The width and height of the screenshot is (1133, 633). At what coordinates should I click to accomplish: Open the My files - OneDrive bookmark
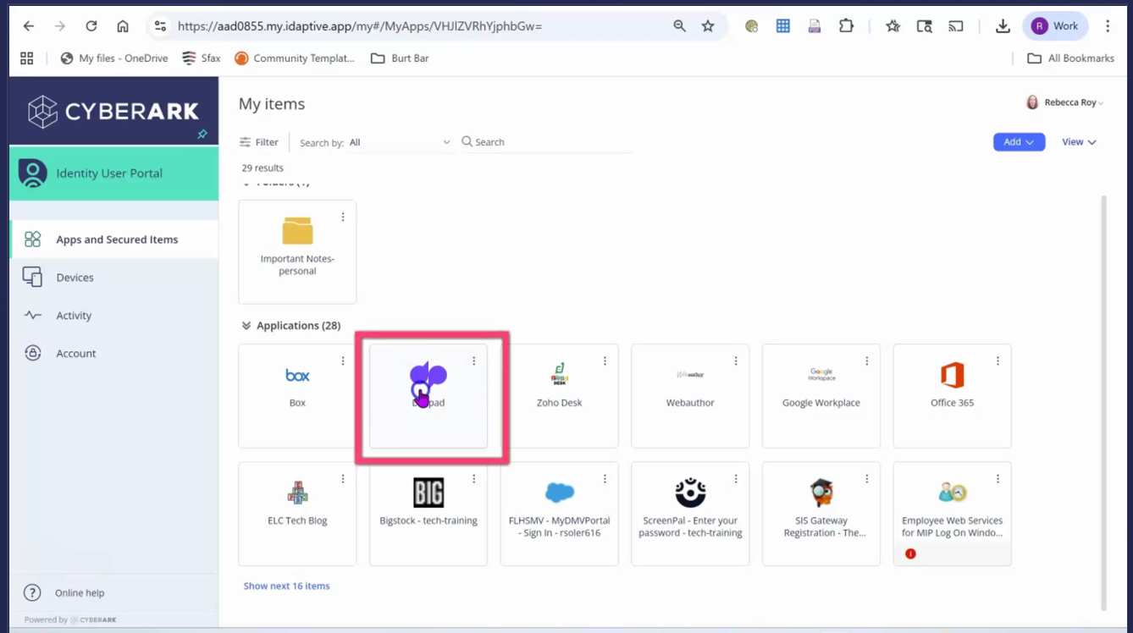click(114, 58)
